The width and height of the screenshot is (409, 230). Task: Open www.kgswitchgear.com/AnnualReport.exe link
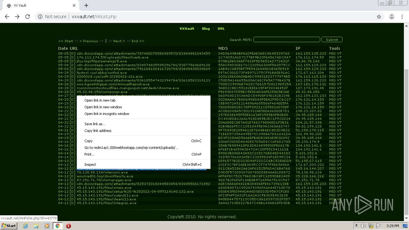pos(113,84)
